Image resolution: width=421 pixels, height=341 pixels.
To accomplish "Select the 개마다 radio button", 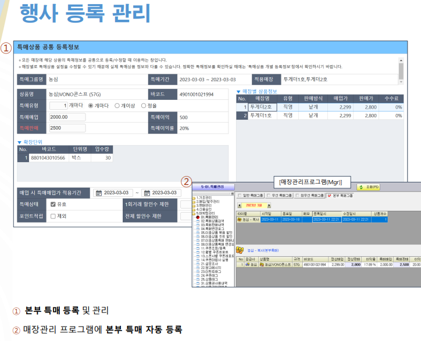I will coord(91,106).
